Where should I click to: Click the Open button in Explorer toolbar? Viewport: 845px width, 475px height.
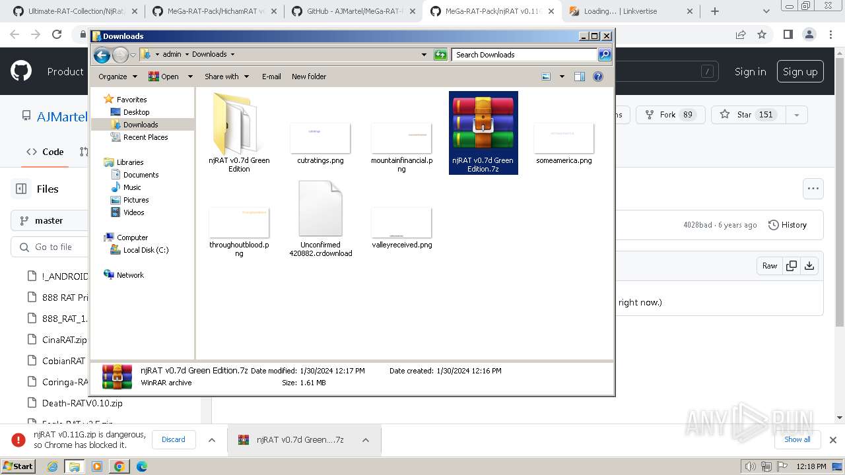point(164,77)
